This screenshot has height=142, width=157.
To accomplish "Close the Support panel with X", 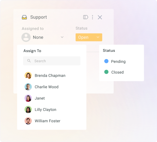I will 100,17.
